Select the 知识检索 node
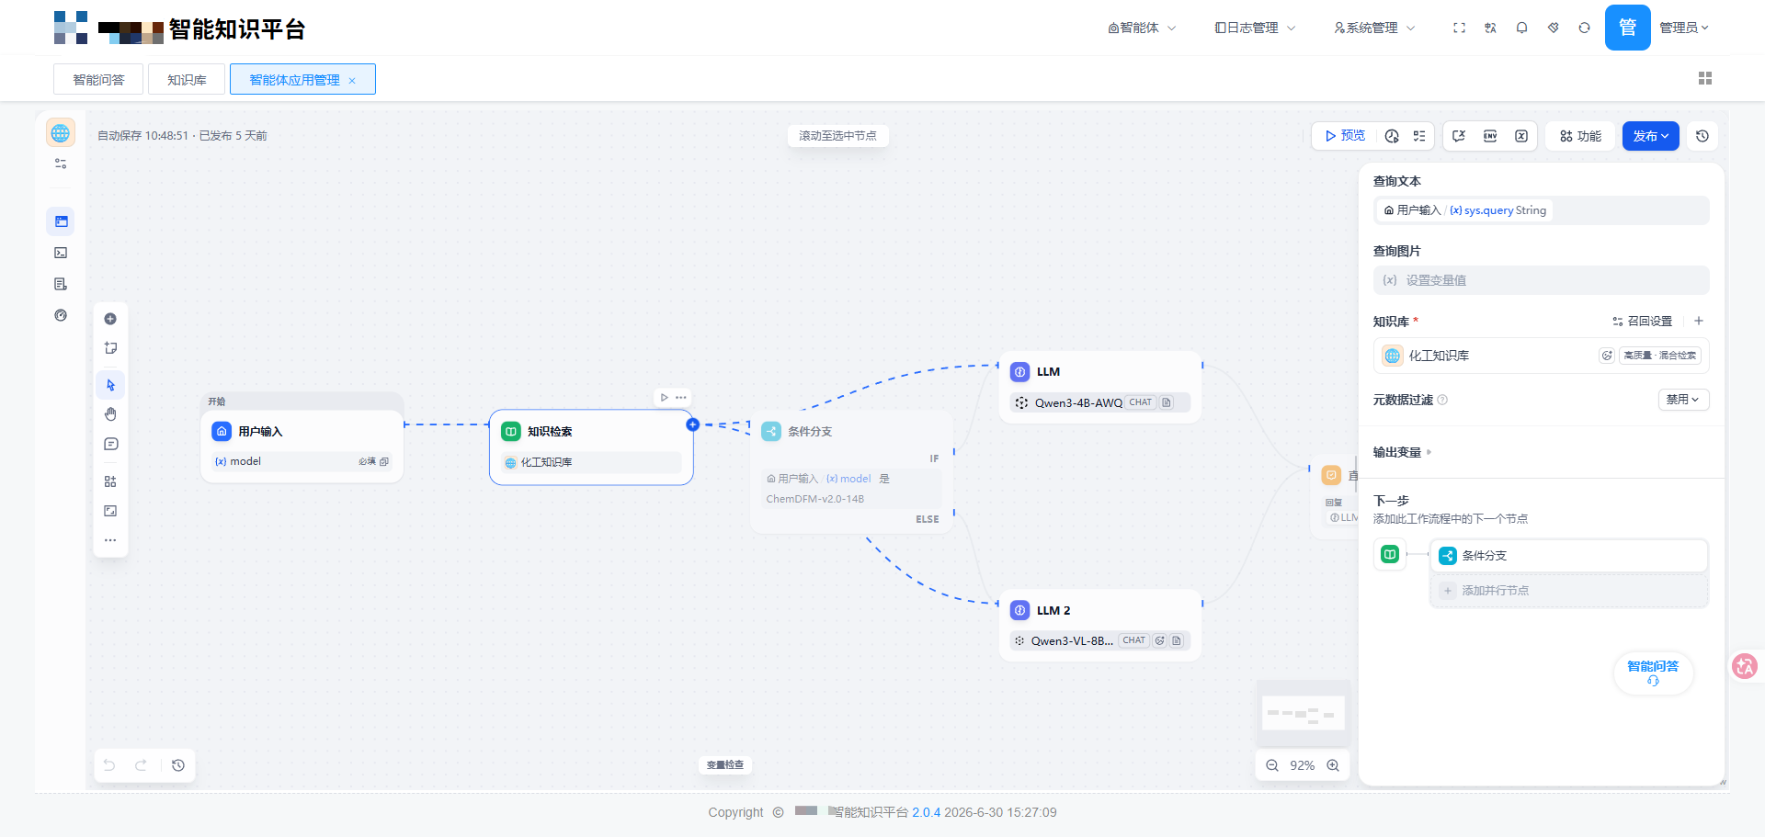 tap(591, 447)
